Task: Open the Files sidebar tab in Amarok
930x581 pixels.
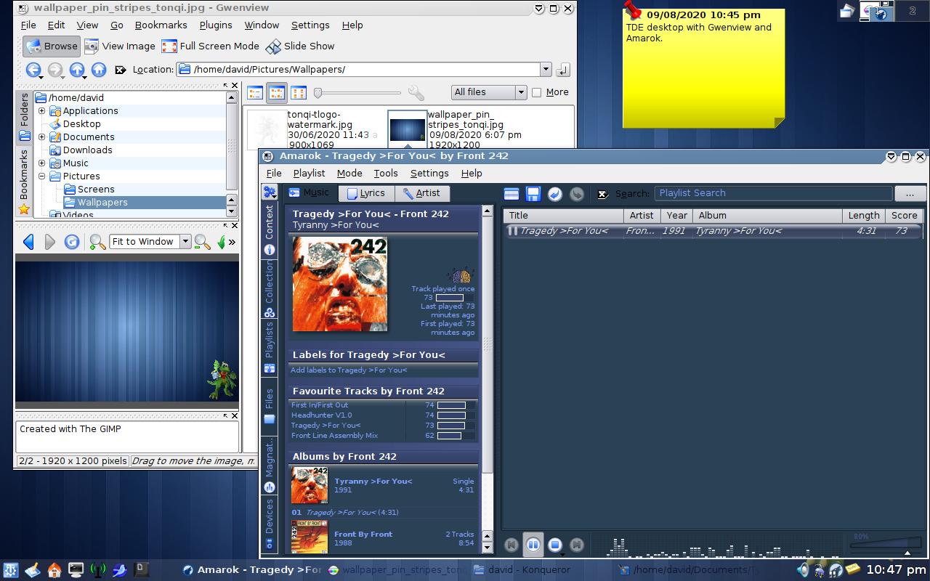Action: [270, 405]
